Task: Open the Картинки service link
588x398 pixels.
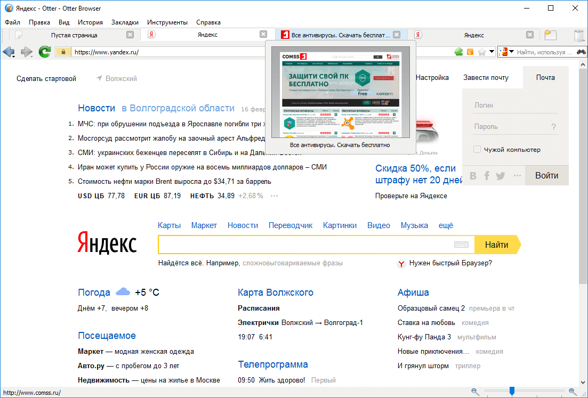Action: [340, 225]
